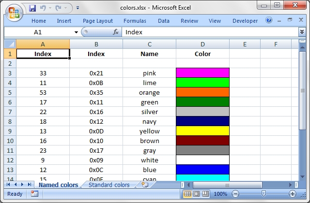Zoom out with minus button
The image size is (310, 203).
[235, 194]
